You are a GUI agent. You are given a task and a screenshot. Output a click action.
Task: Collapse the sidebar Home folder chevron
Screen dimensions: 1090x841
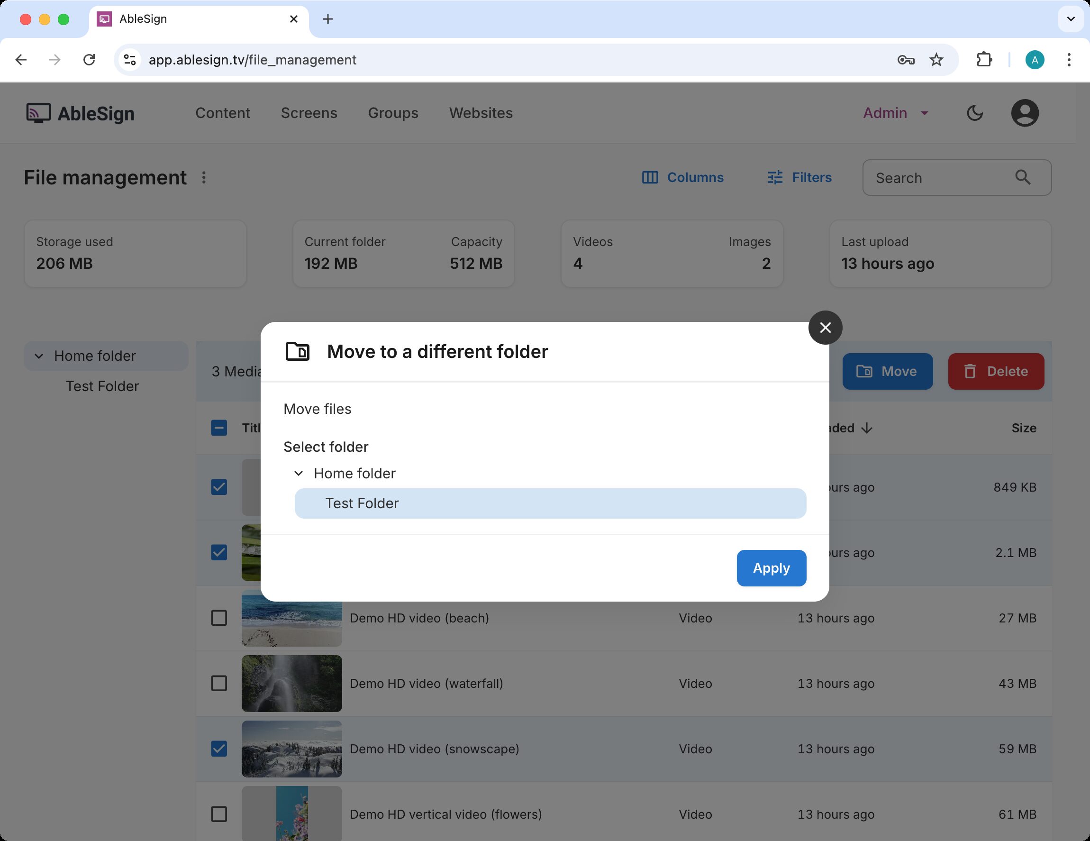[x=39, y=357]
